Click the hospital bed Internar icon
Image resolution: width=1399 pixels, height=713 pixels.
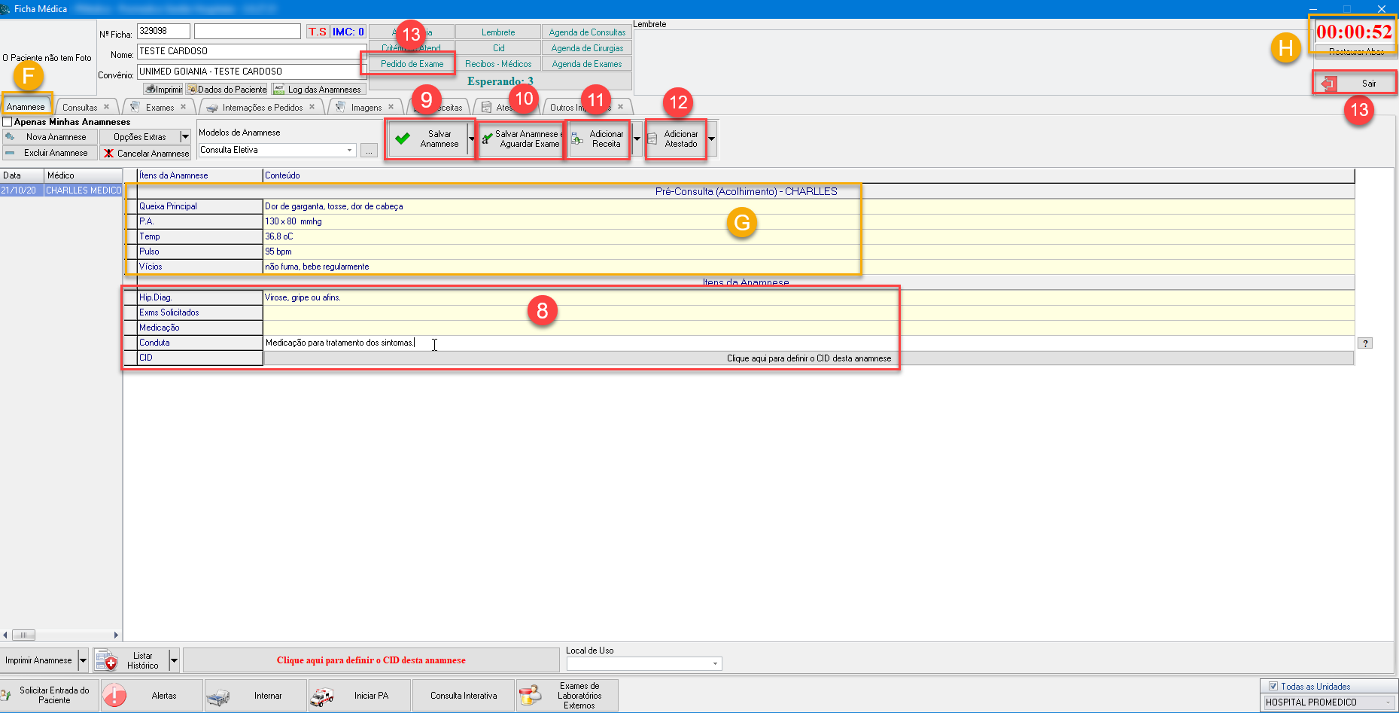(x=218, y=696)
